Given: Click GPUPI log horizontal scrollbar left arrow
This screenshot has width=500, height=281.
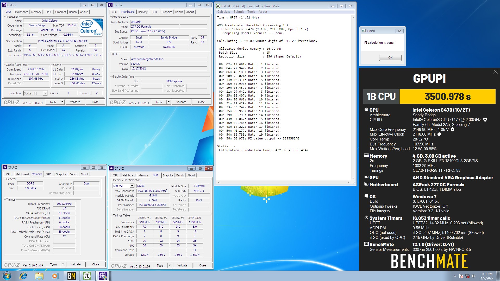Looking at the screenshot, I should [x=218, y=182].
